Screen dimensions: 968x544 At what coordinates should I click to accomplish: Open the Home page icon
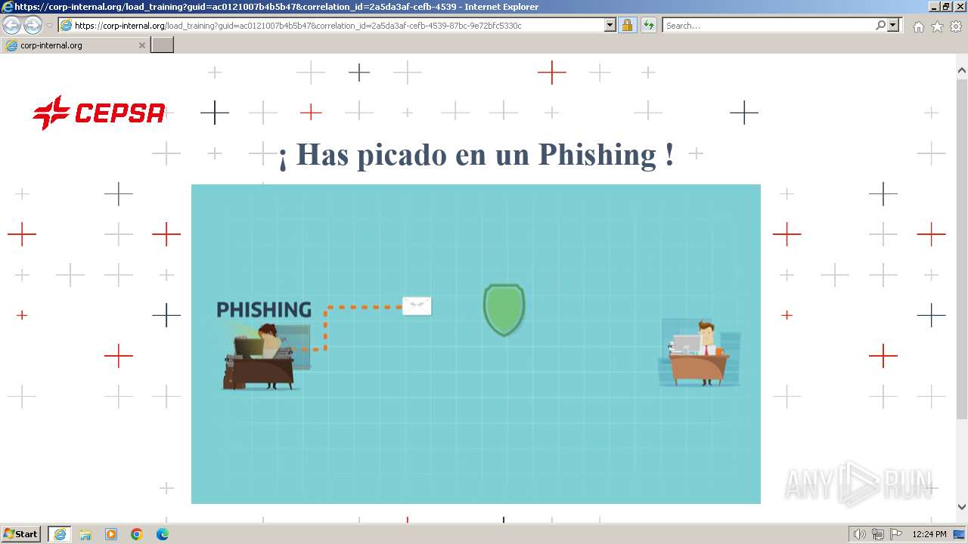[x=918, y=26]
